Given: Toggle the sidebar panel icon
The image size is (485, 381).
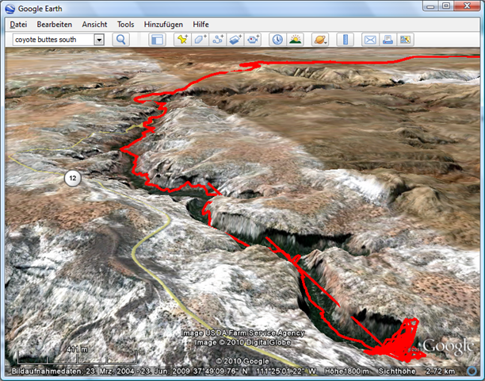Looking at the screenshot, I should pos(157,39).
